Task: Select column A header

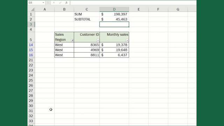Action: [x=45, y=9]
